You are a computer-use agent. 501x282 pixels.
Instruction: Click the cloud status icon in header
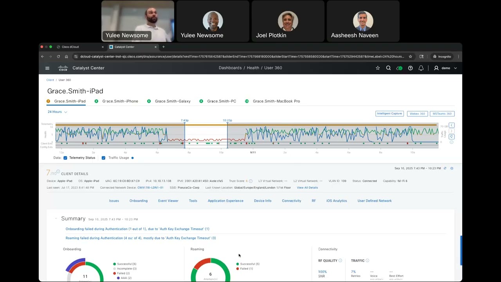[399, 68]
